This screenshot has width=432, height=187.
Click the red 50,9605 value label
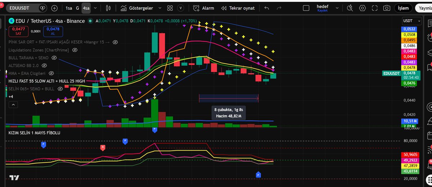(x=410, y=155)
